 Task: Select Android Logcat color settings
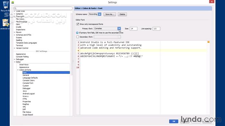[29, 94]
